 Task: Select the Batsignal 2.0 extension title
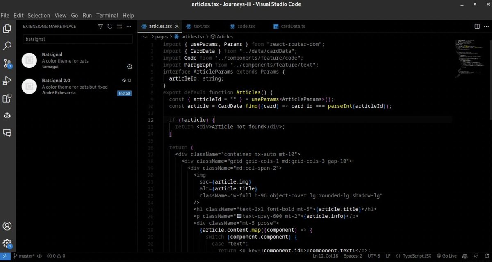pos(56,81)
